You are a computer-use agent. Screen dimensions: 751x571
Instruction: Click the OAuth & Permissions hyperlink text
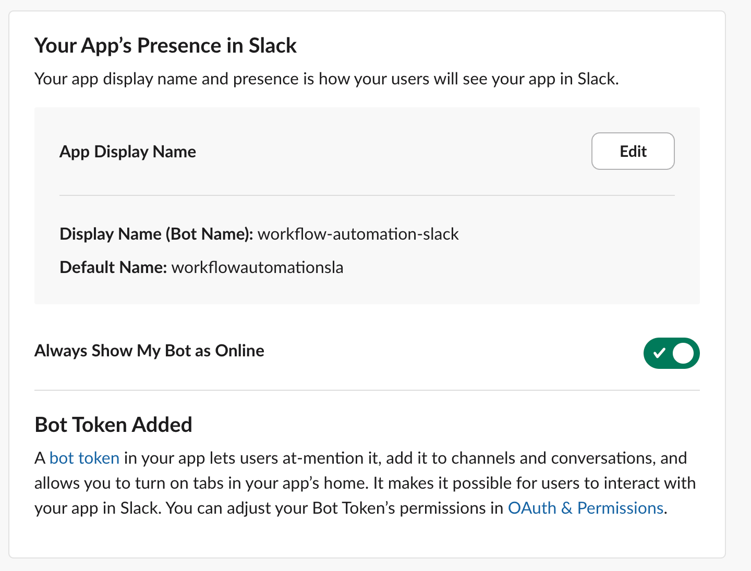pyautogui.click(x=586, y=508)
